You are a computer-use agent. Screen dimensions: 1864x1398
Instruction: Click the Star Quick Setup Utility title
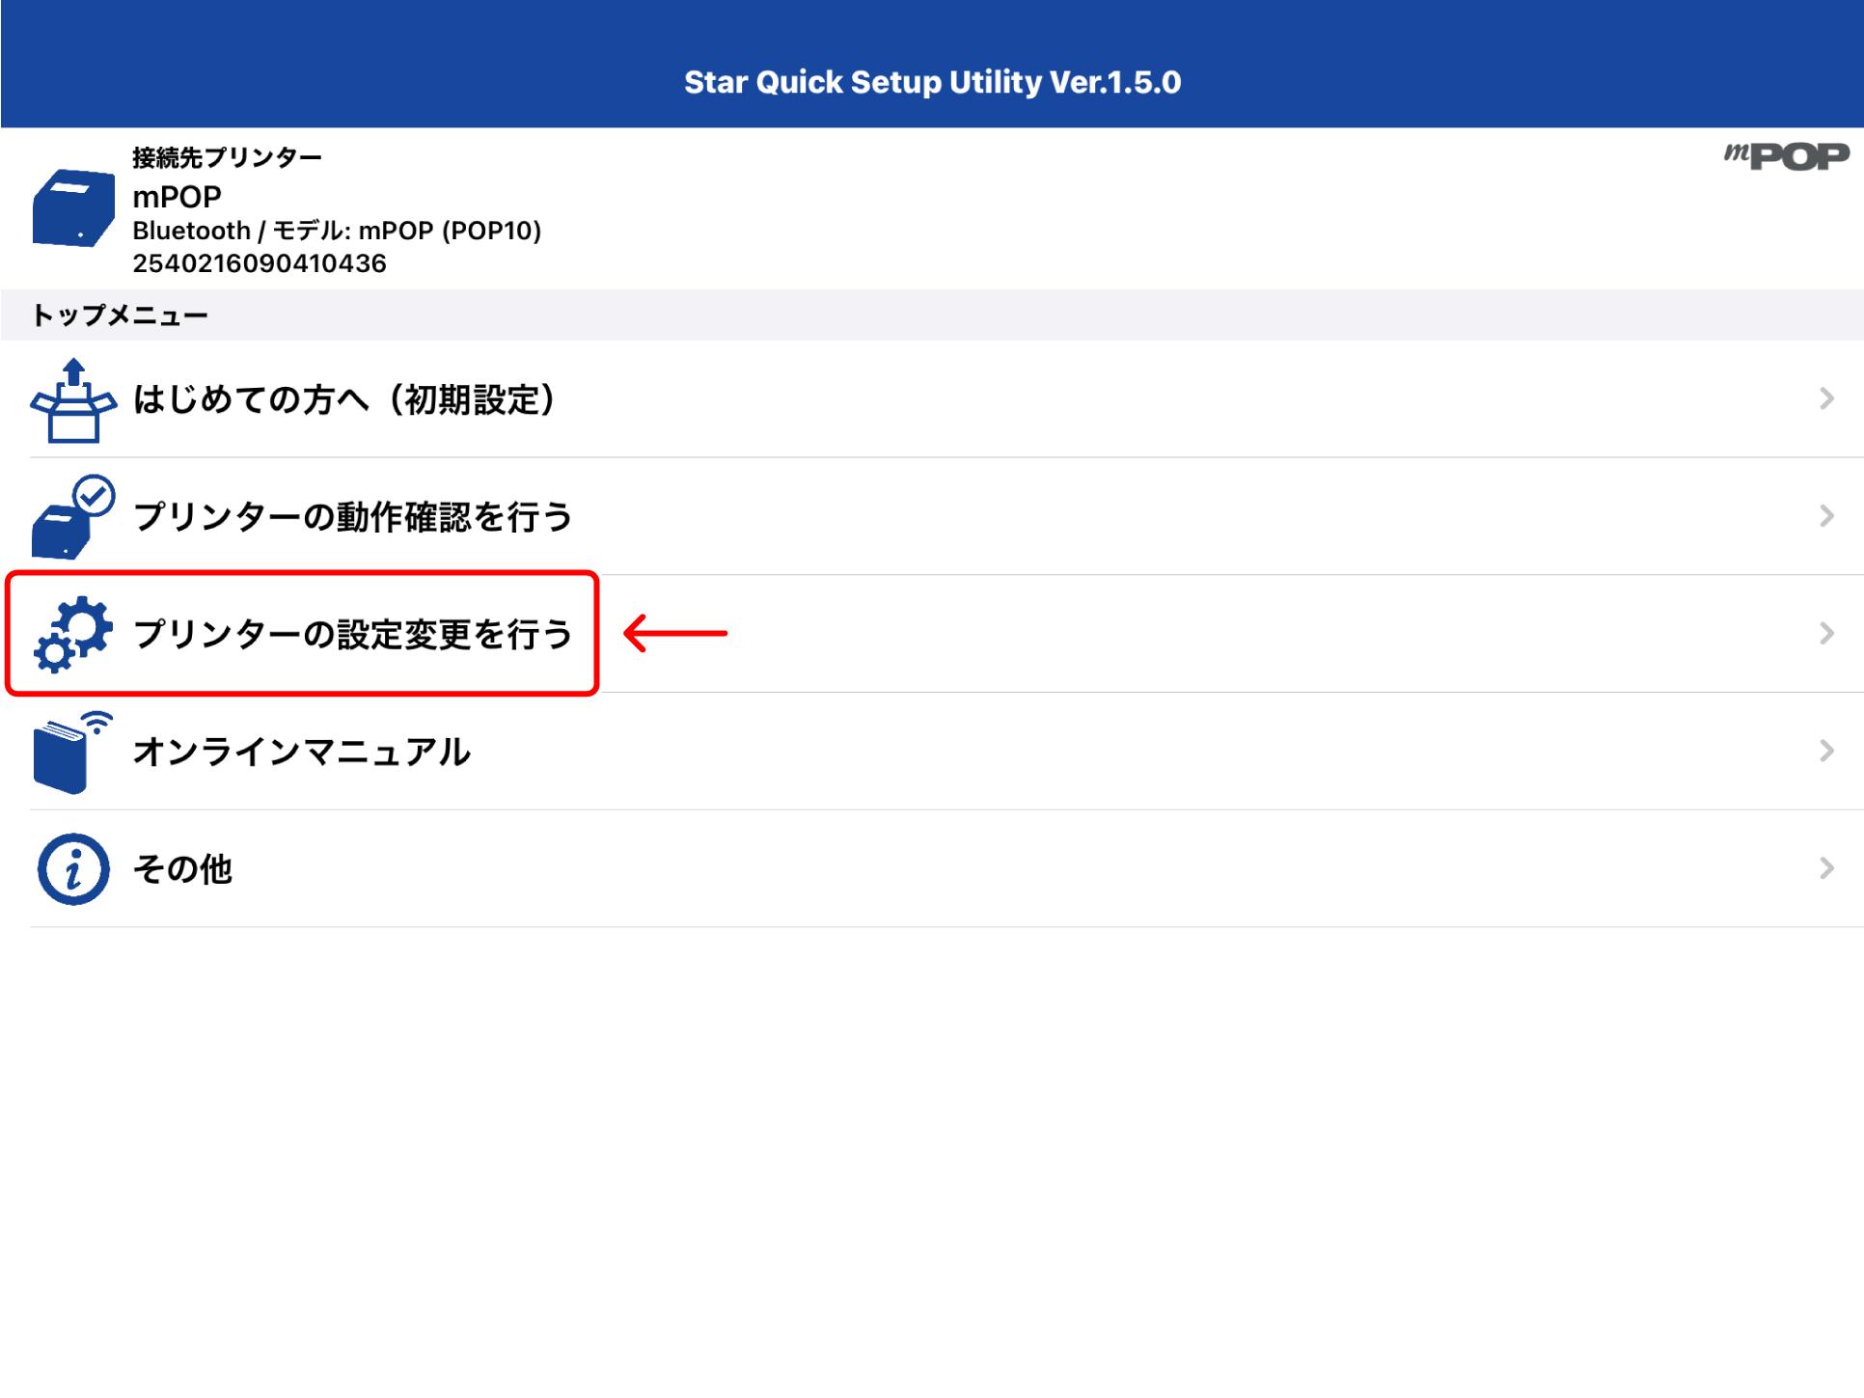(x=932, y=82)
